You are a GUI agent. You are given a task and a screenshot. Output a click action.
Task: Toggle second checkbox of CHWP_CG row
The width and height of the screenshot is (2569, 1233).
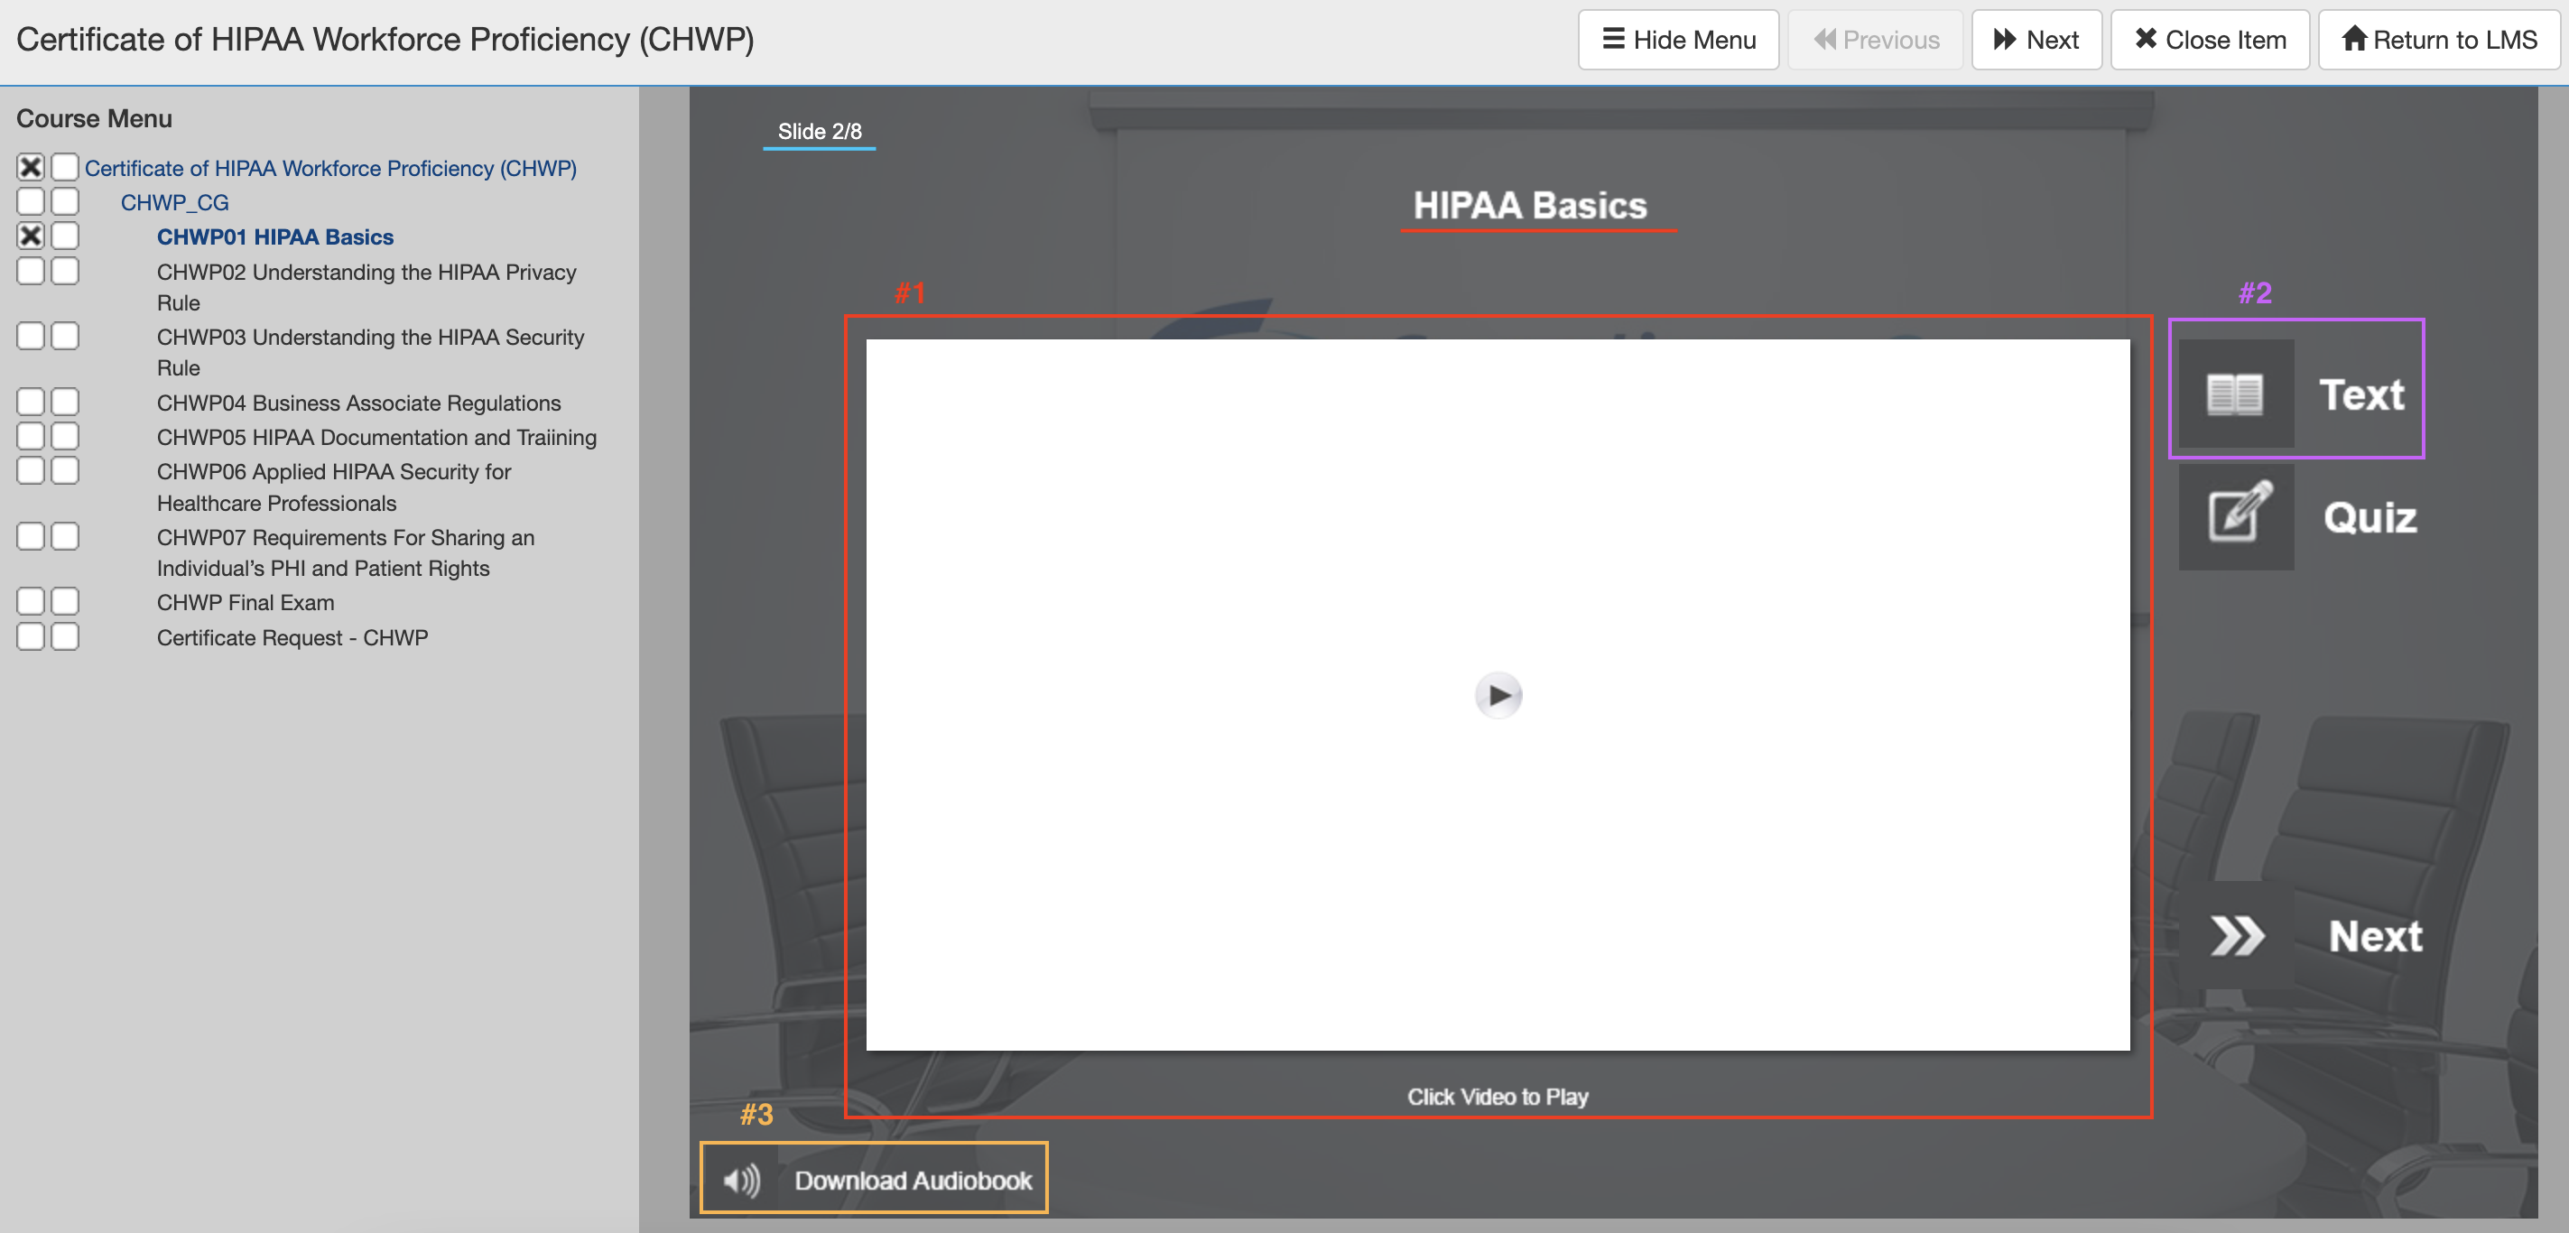coord(65,201)
